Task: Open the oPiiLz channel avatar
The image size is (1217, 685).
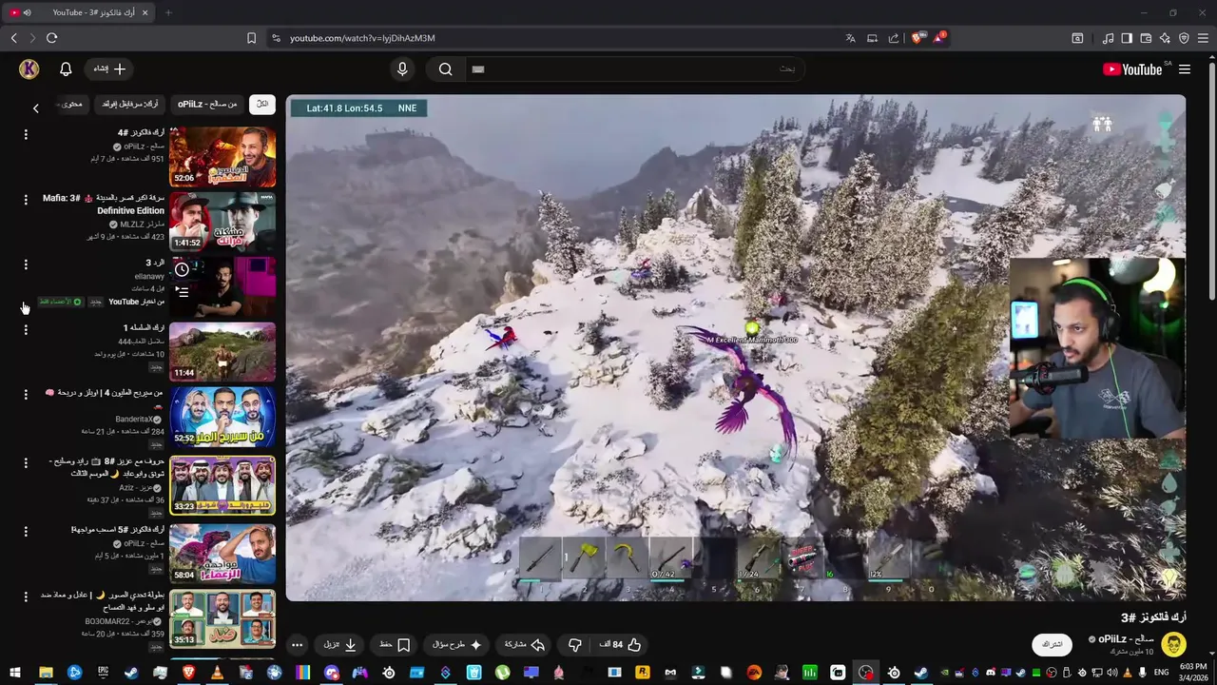Action: coord(1173,644)
